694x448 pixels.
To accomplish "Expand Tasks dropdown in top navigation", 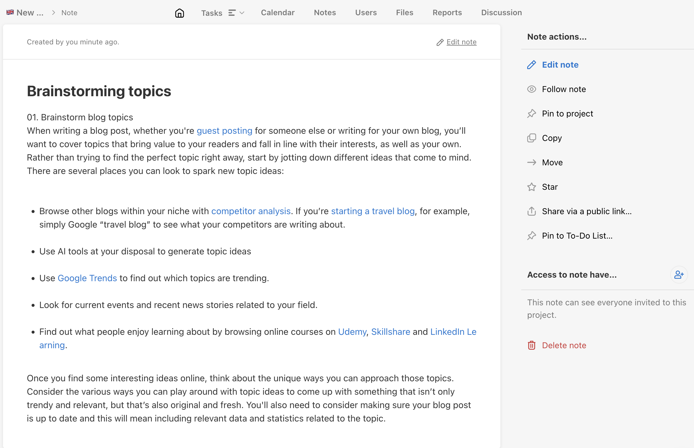I will point(242,13).
